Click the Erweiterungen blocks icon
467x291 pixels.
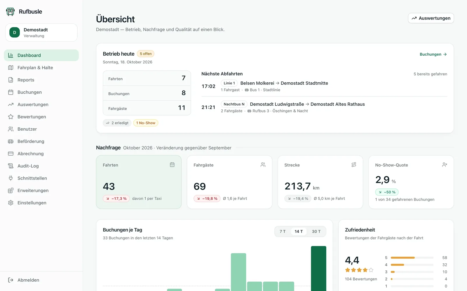(11, 191)
